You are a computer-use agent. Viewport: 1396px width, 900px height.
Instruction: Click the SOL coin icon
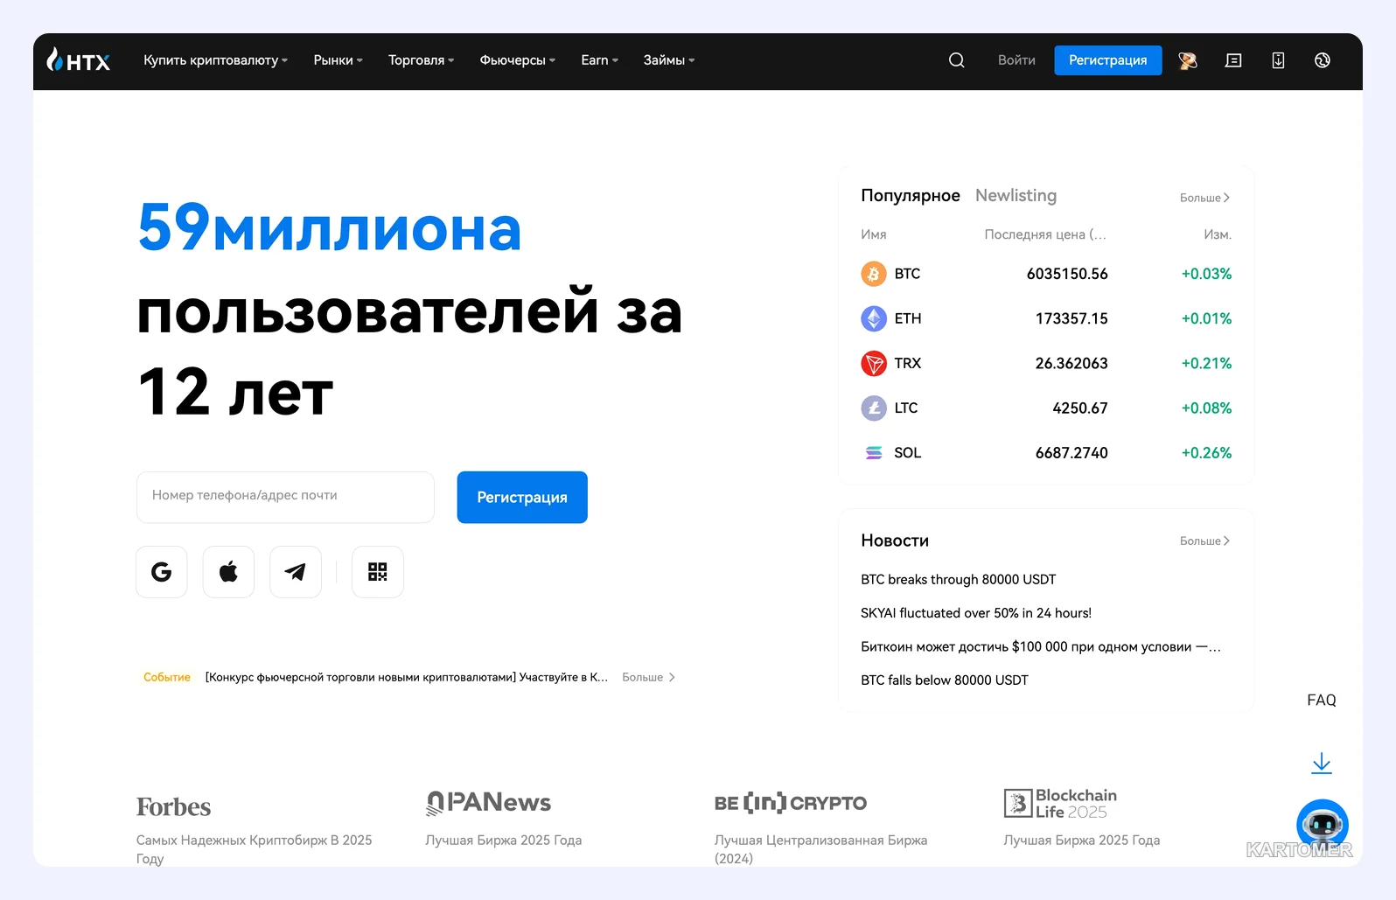tap(874, 452)
